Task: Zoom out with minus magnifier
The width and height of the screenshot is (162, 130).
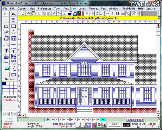Action: tap(83, 125)
